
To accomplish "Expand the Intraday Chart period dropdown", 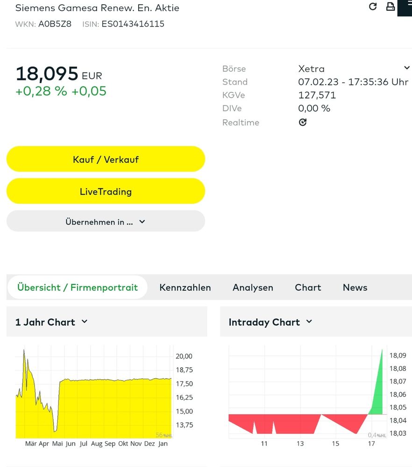I will pos(309,322).
